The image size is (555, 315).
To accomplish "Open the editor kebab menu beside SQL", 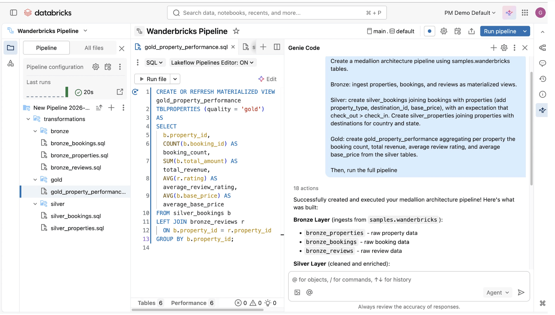I will click(x=138, y=63).
